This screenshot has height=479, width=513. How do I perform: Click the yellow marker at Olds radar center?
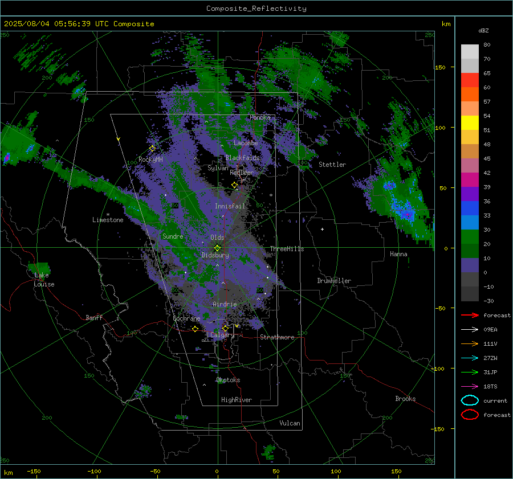point(217,248)
